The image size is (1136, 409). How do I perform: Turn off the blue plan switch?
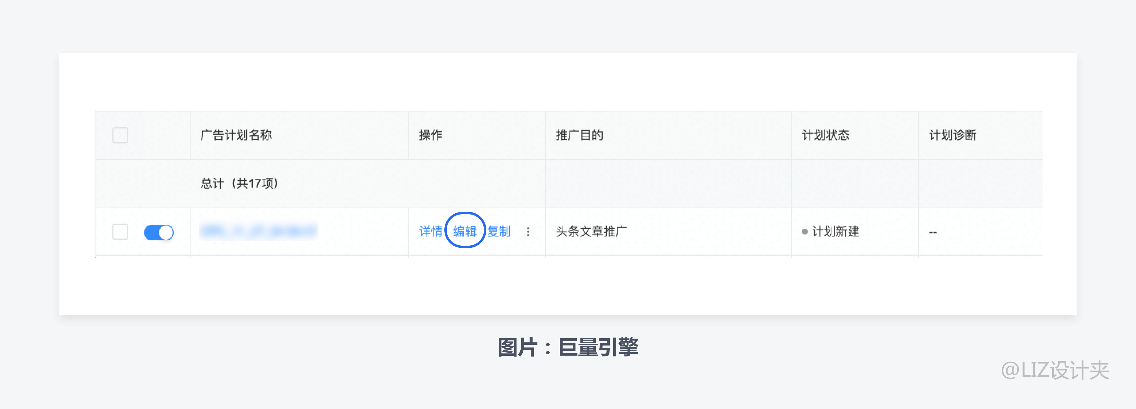[159, 232]
